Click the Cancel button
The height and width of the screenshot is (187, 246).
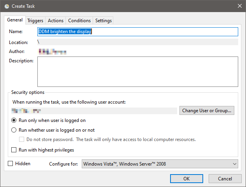pyautogui.click(x=225, y=179)
